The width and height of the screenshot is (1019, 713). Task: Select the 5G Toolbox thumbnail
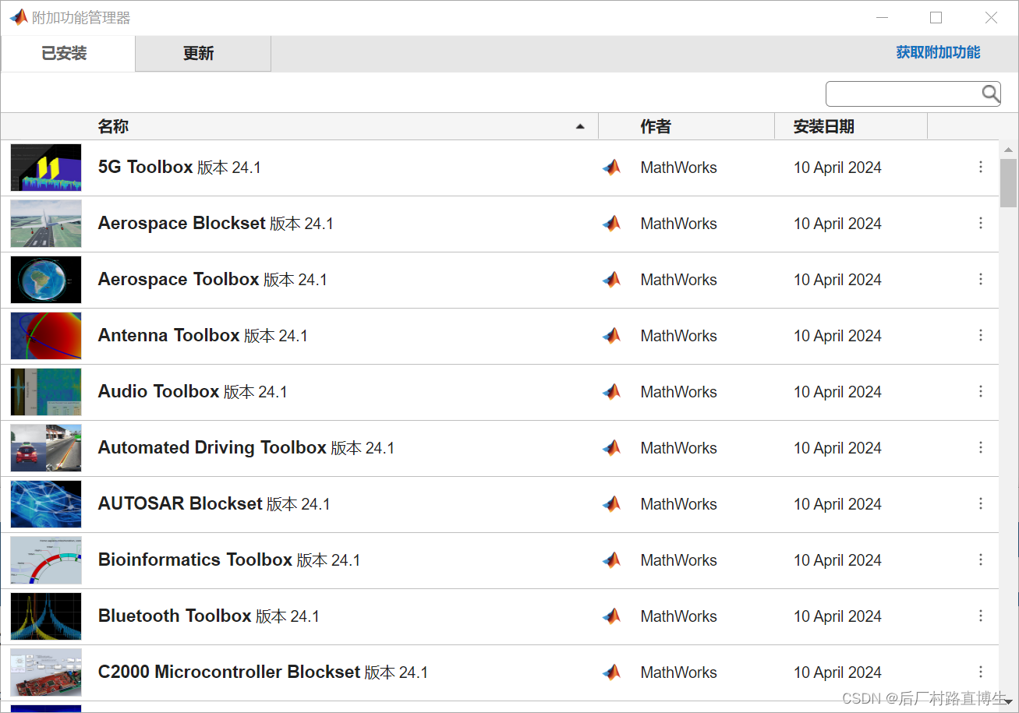click(46, 168)
